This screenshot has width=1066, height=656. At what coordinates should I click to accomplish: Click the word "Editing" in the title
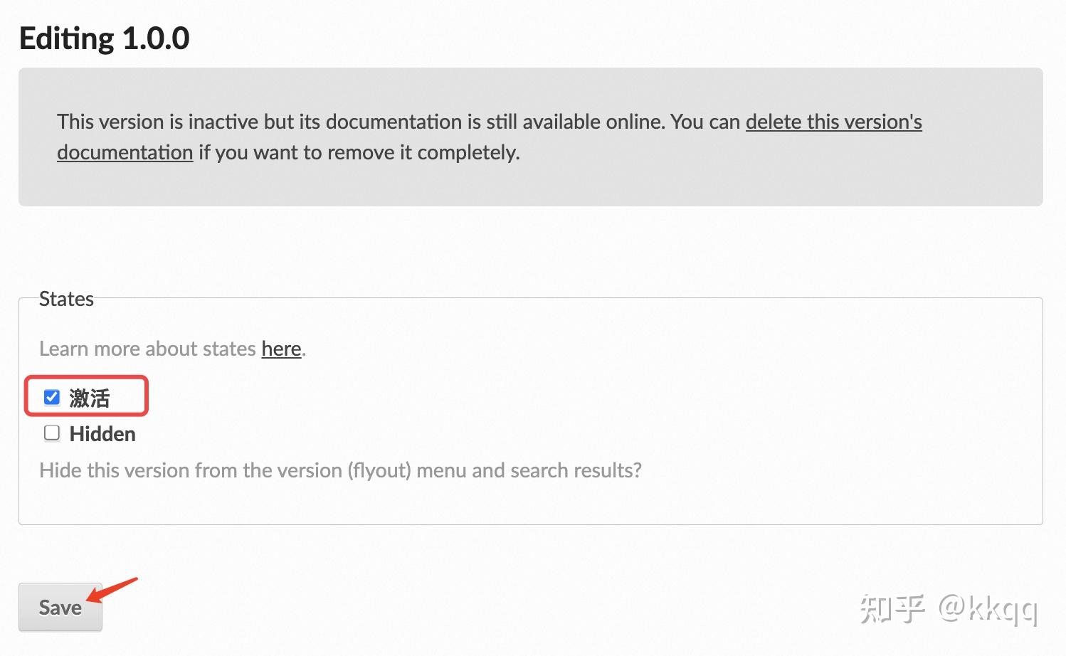(67, 38)
